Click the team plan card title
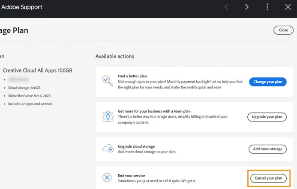The height and width of the screenshot is (189, 297). coord(155,111)
